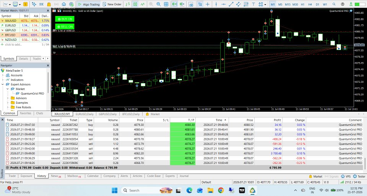This screenshot has width=367, height=196.
Task: Toggle chart auto scroll to end
Action: pos(174,4)
